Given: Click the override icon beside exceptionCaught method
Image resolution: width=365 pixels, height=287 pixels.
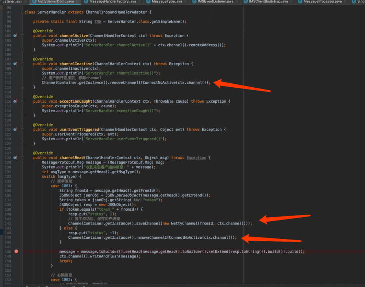Looking at the screenshot, I should pyautogui.click(x=15, y=101).
